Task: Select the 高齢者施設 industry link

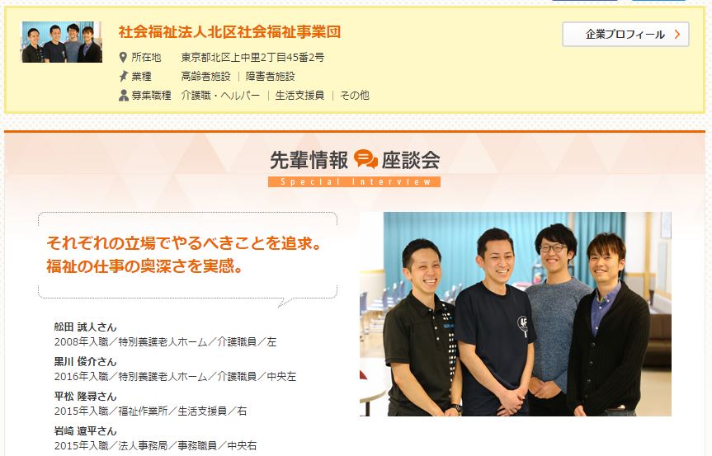Action: tap(205, 76)
